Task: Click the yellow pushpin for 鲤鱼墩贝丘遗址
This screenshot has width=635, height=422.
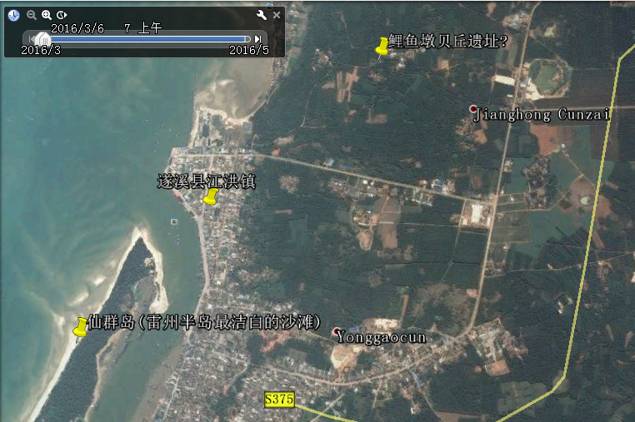Action: point(382,46)
